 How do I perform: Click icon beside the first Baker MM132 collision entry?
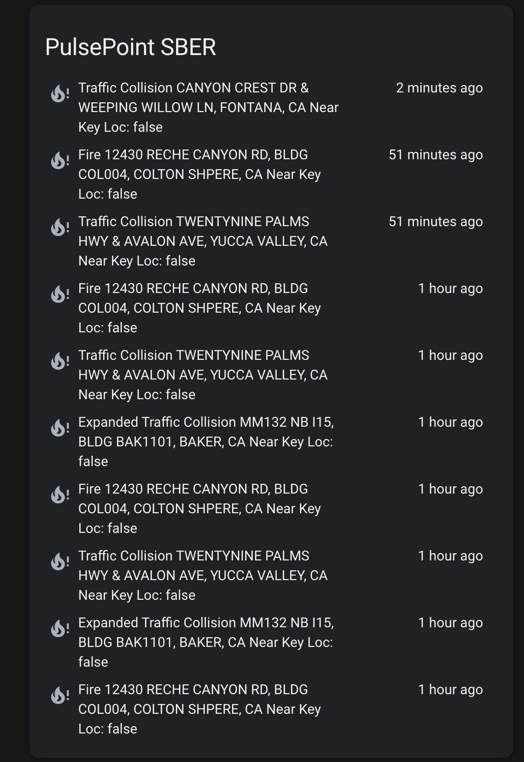pos(59,427)
